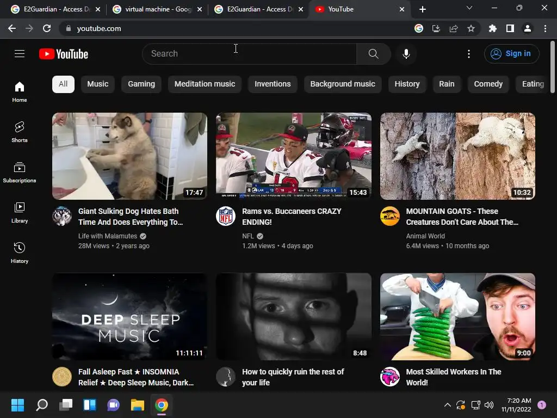Close the YouTube browser tab
The image size is (557, 418).
(402, 9)
